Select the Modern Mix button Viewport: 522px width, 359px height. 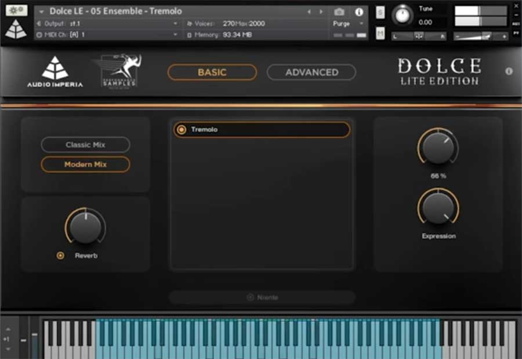pos(86,164)
